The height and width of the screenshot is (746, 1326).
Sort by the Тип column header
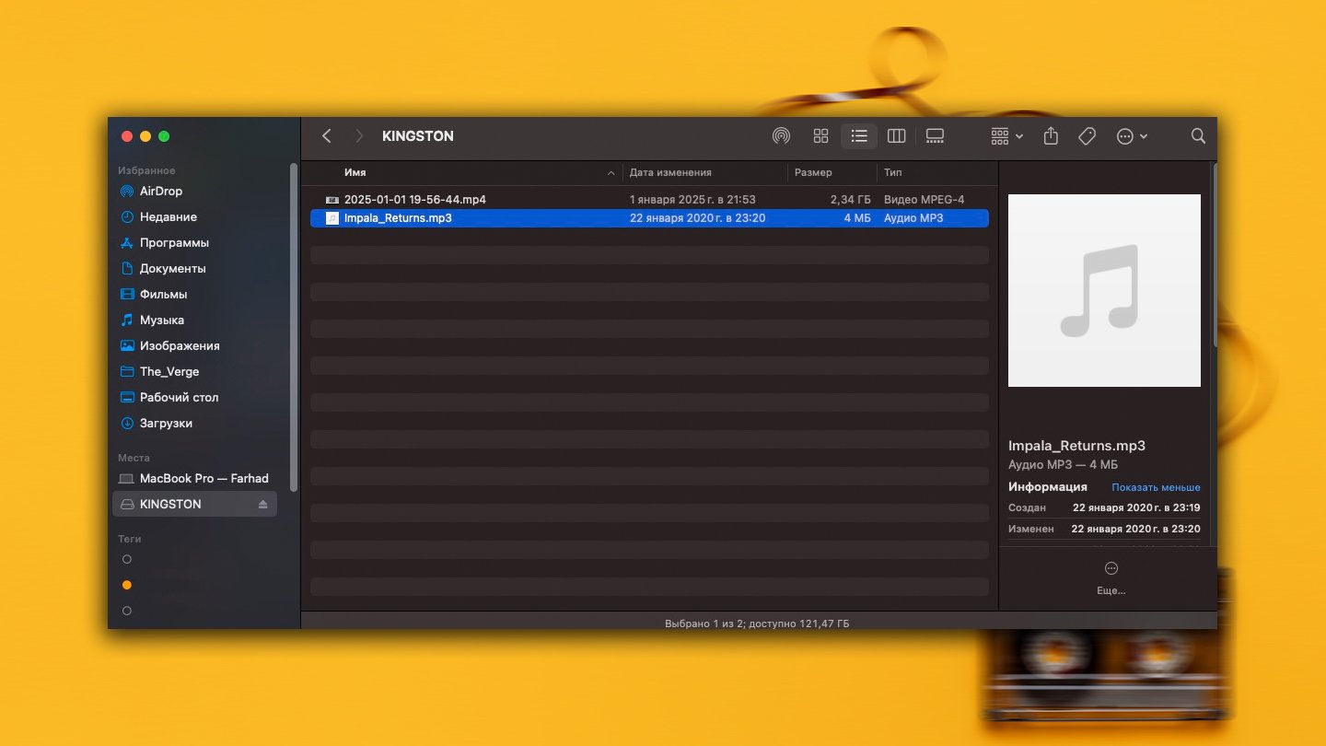(x=892, y=172)
